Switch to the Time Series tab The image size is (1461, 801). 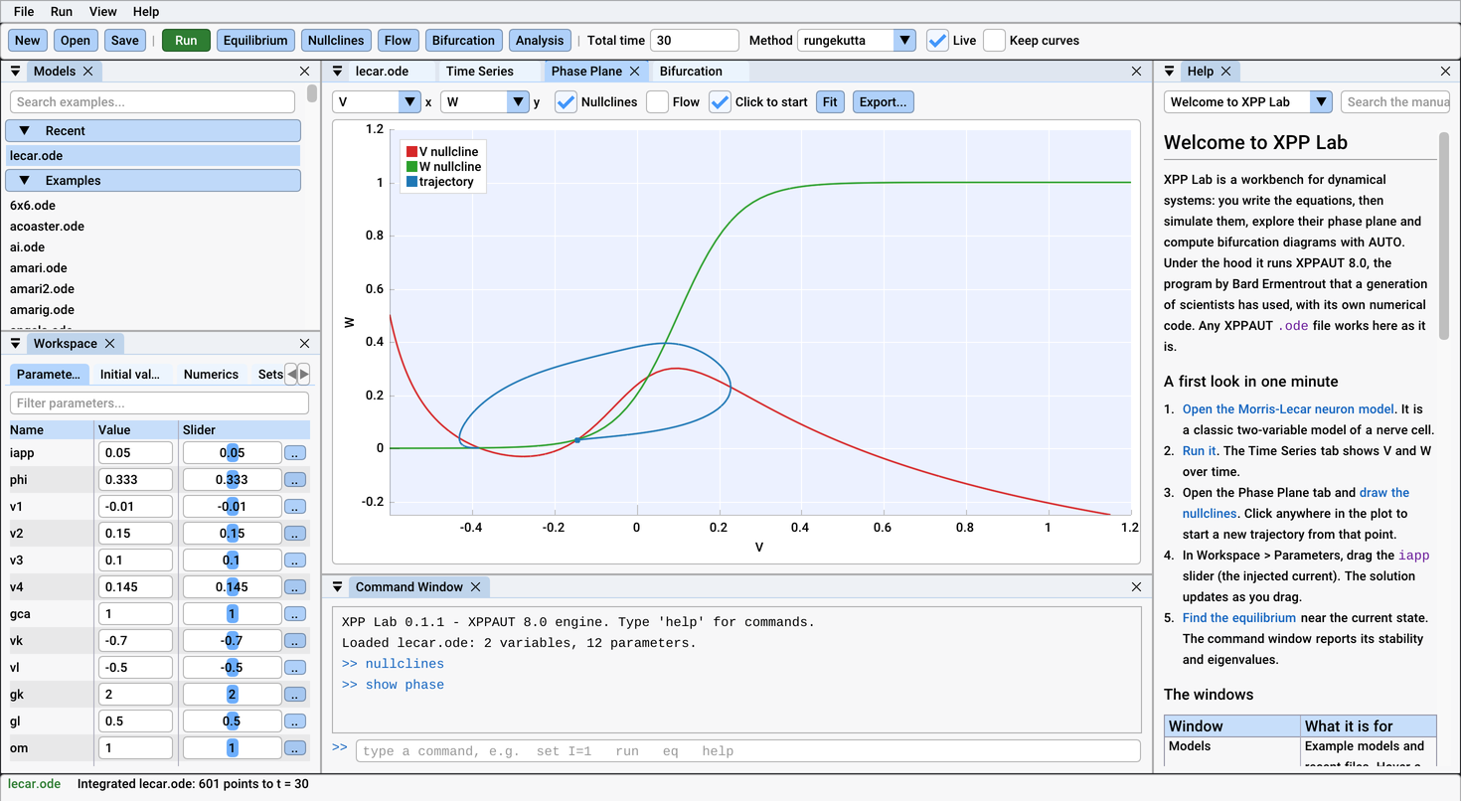coord(480,72)
